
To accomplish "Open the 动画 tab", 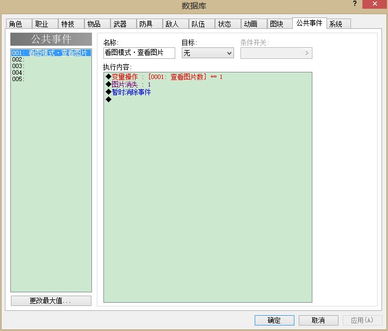I will point(254,24).
